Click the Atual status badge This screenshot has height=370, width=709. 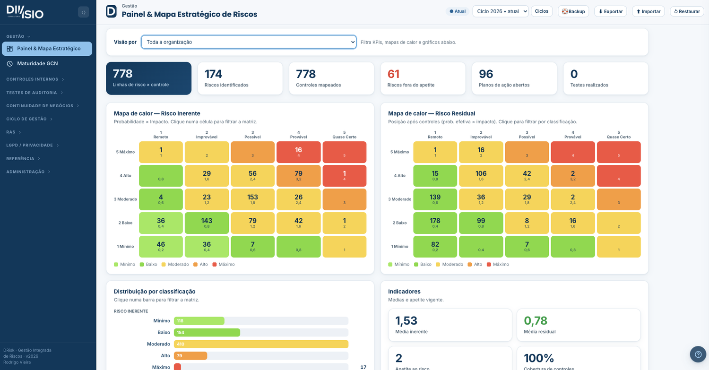click(458, 11)
